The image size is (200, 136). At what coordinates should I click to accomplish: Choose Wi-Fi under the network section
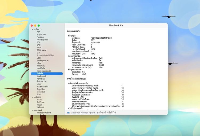(39, 100)
